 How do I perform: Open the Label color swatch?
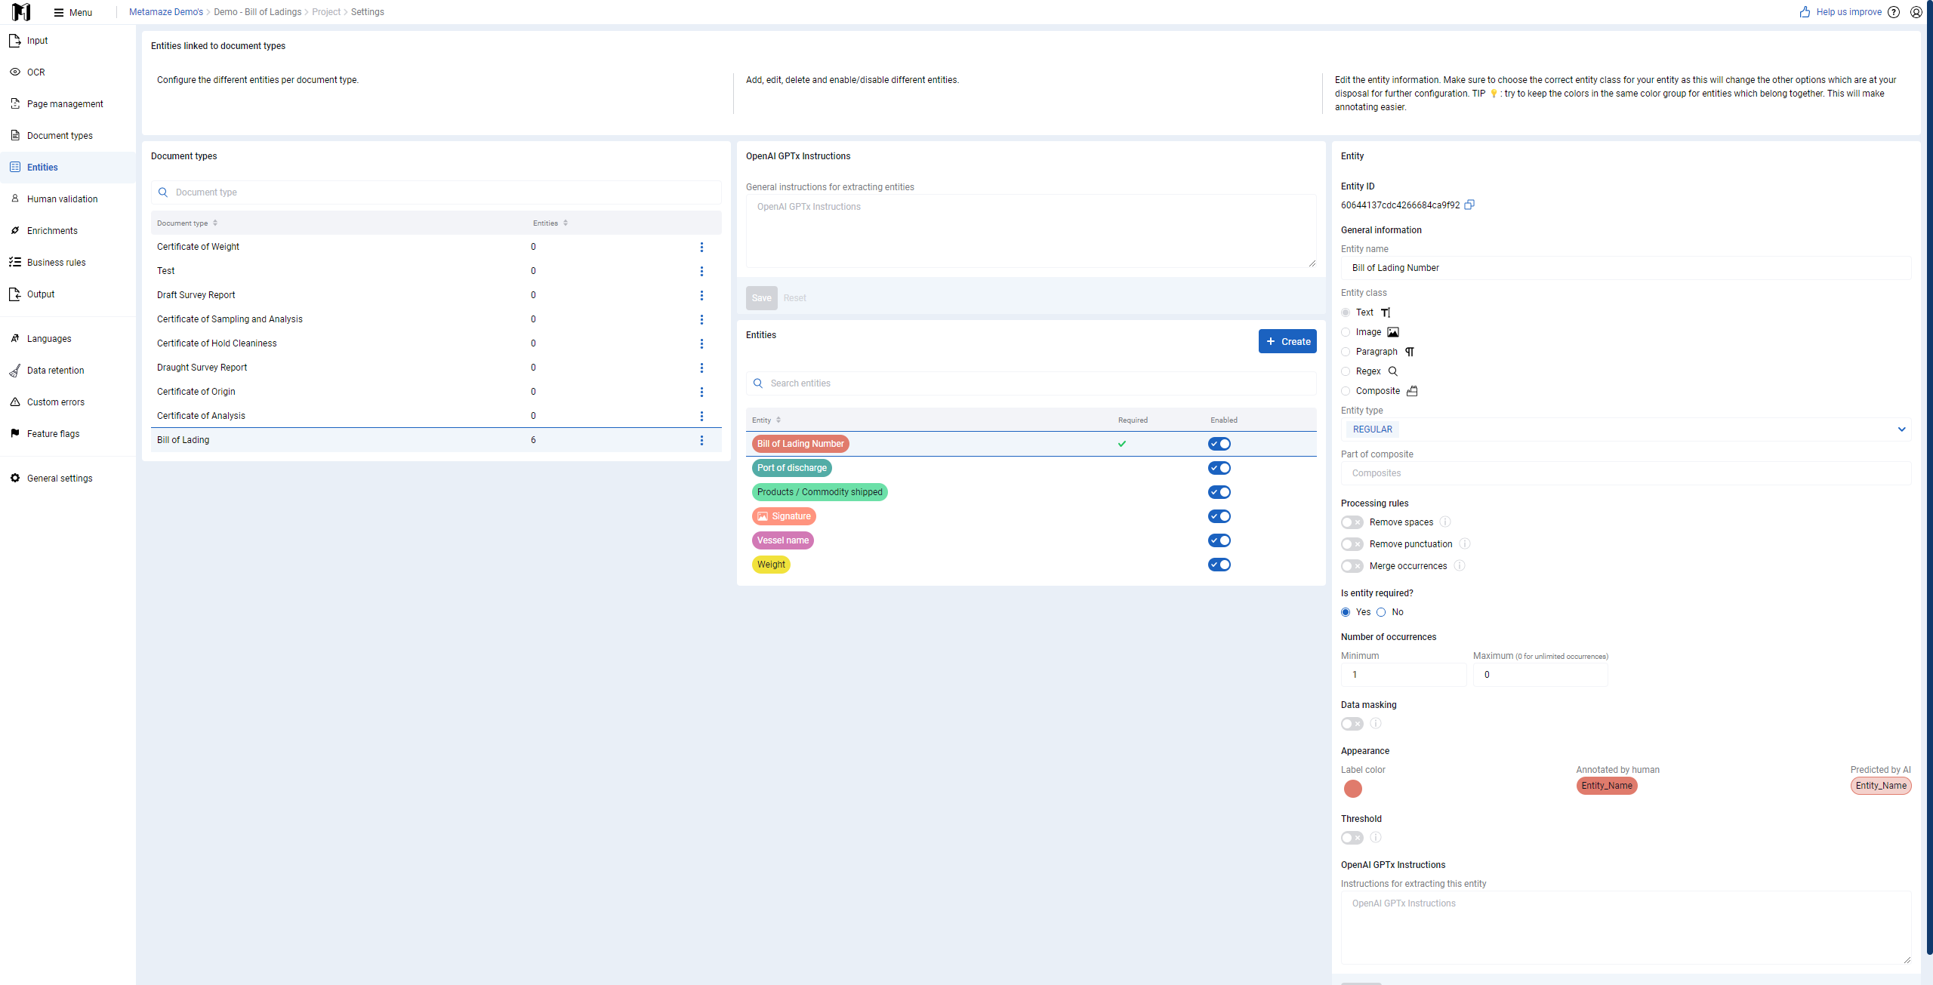click(1353, 789)
